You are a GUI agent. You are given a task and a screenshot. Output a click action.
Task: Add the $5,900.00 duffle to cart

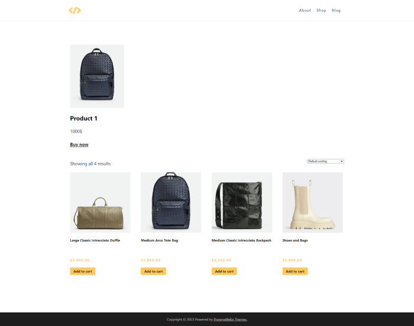83,271
